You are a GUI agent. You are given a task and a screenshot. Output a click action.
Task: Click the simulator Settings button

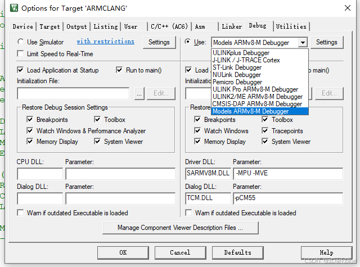pyautogui.click(x=159, y=42)
